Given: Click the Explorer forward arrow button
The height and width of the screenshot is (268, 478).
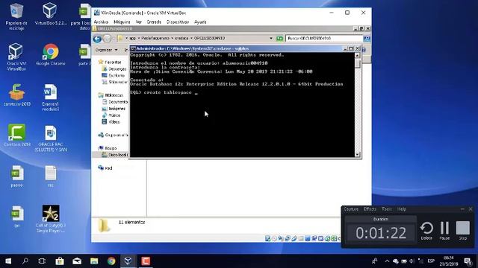Looking at the screenshot, I should pyautogui.click(x=107, y=39).
